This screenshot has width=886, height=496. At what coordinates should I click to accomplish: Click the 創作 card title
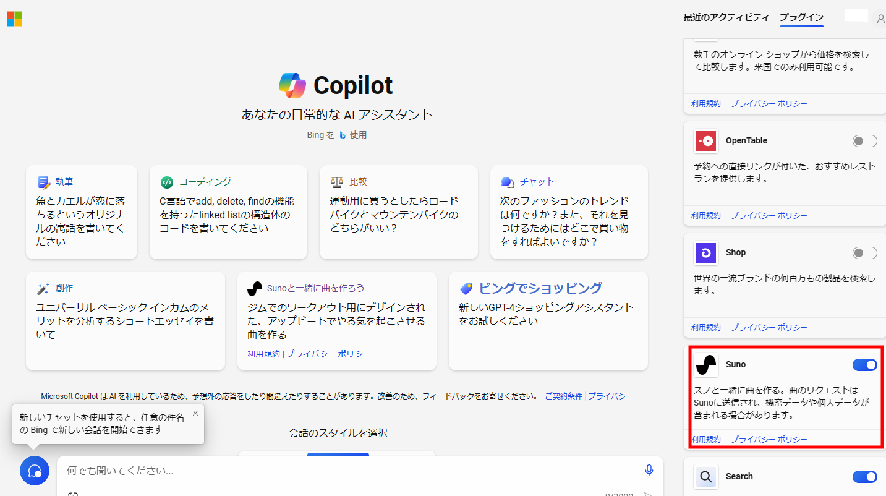tap(64, 288)
